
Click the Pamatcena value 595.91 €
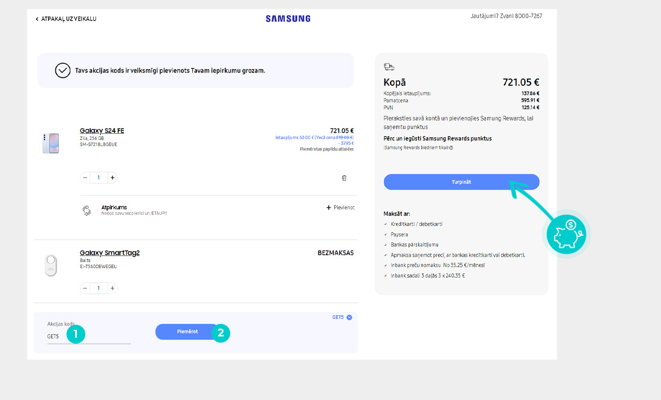(531, 101)
